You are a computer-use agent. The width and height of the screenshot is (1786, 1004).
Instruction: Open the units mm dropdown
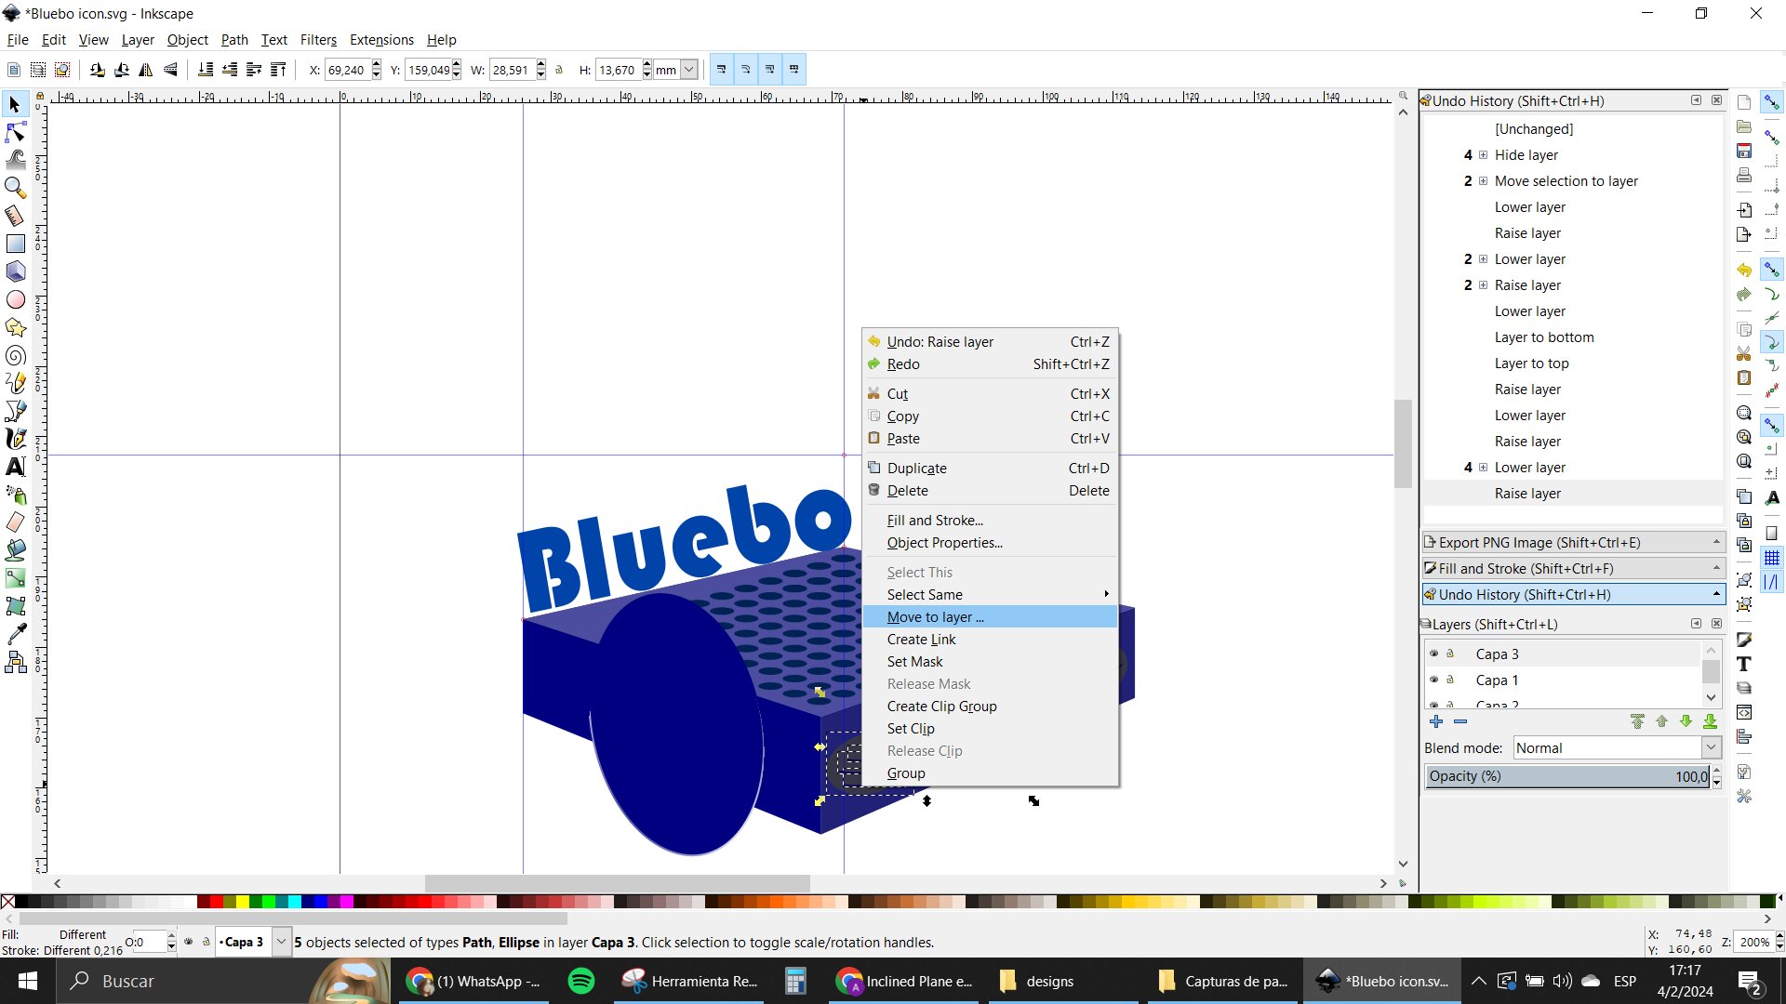tap(688, 70)
